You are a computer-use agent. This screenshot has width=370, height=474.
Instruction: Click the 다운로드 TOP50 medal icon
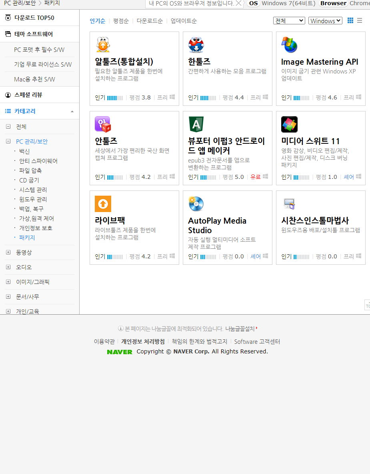point(8,18)
